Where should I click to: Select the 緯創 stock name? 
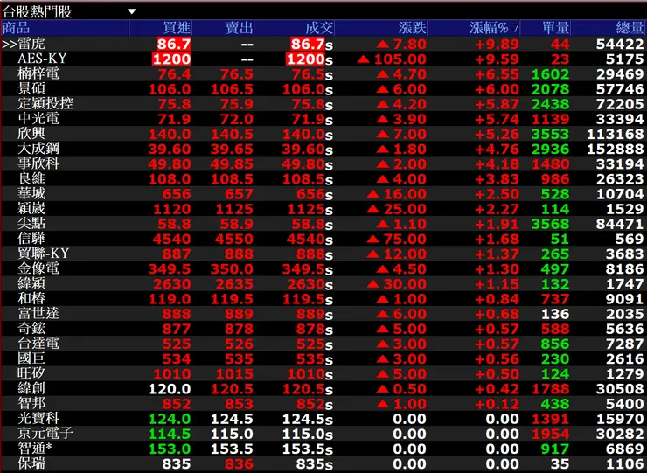[x=31, y=388]
